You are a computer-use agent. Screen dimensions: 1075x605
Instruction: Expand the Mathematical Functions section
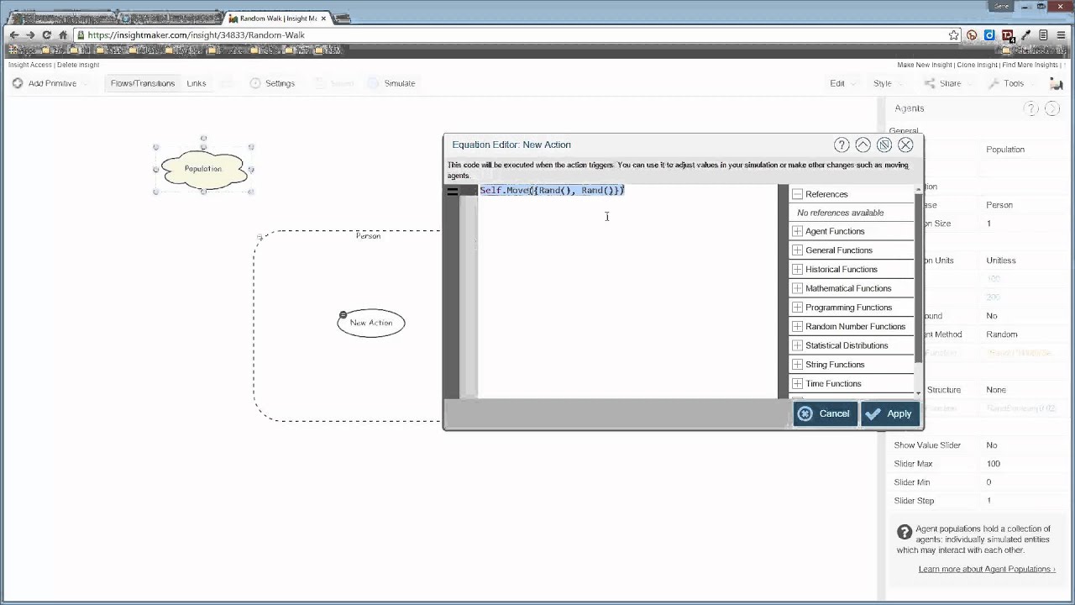tap(798, 288)
